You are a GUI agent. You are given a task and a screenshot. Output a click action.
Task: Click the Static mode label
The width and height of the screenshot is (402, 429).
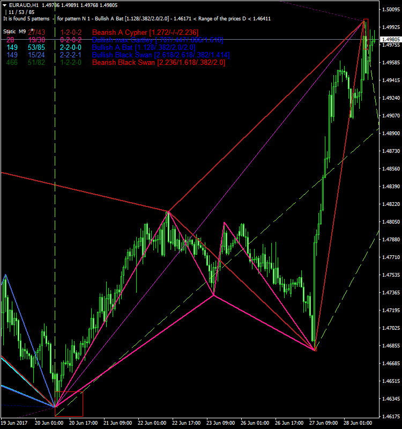pyautogui.click(x=9, y=32)
